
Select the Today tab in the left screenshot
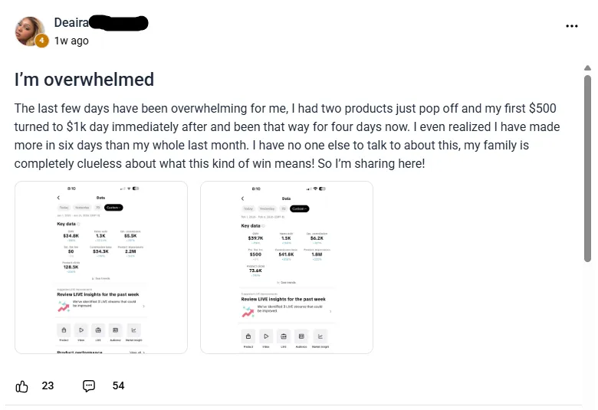click(64, 208)
